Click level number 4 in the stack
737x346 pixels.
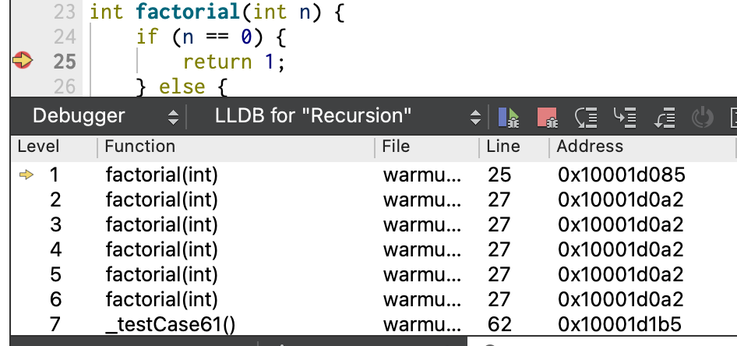coord(55,250)
